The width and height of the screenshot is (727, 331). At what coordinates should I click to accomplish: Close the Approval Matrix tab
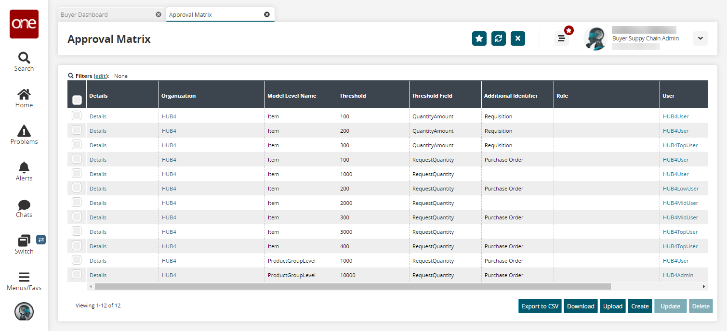tap(267, 14)
